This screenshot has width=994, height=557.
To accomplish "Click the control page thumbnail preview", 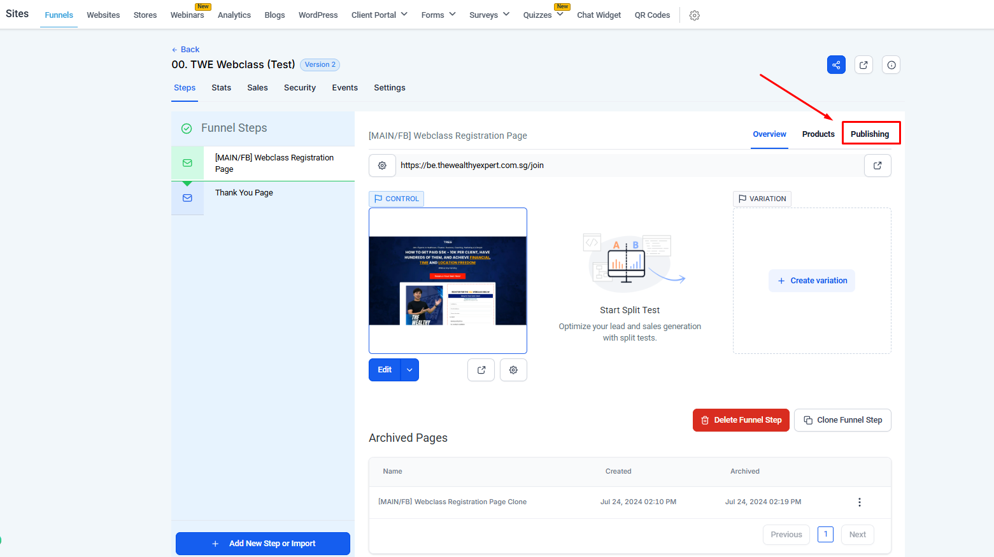I will click(448, 280).
